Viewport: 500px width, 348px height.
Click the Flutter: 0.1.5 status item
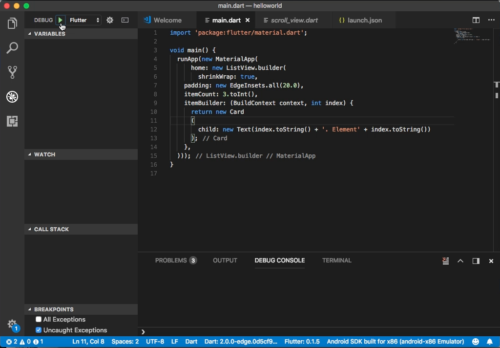point(302,342)
